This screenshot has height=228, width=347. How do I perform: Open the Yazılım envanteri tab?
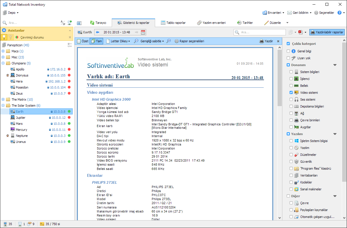(x=211, y=23)
